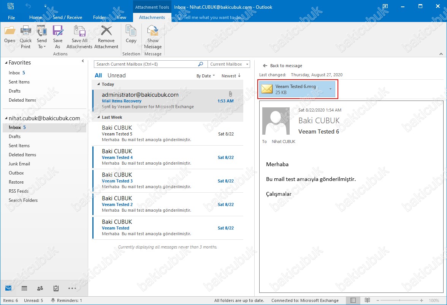This screenshot has width=447, height=305.
Task: Click the Nihat CUBUK recipient
Action: coord(284,142)
